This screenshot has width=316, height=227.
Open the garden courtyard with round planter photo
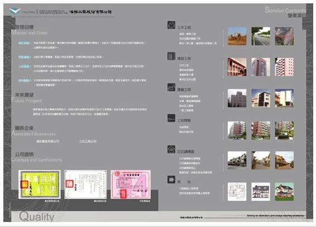click(x=284, y=131)
